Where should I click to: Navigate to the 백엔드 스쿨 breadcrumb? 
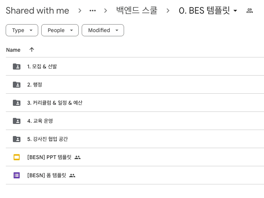point(137,11)
